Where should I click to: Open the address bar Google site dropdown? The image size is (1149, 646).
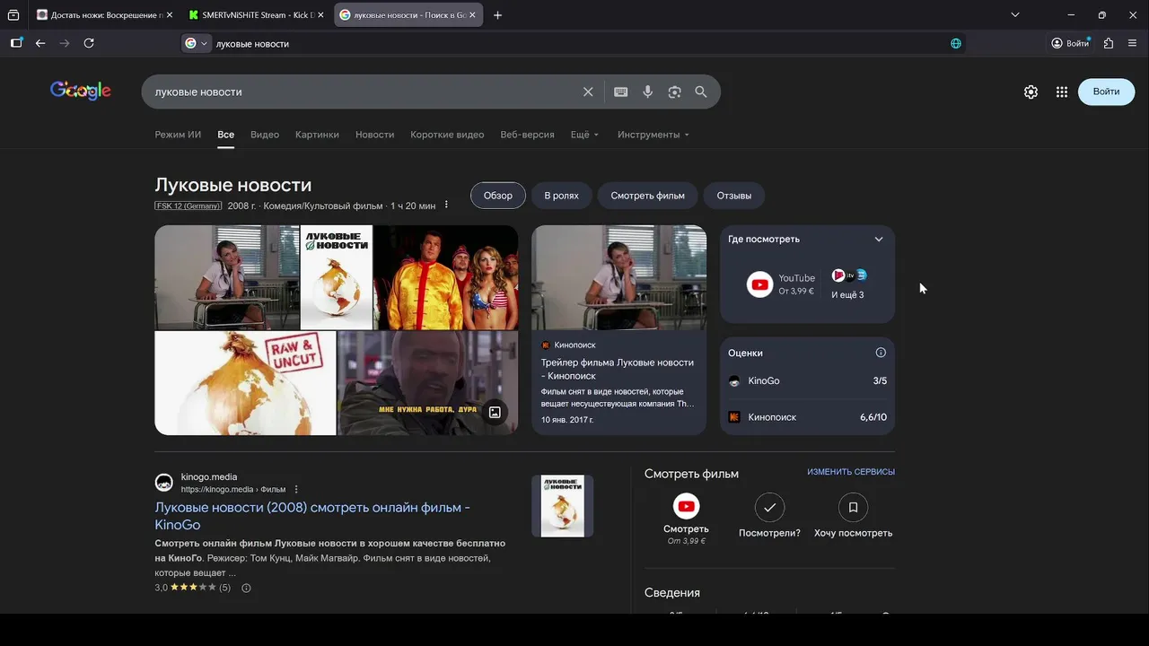[x=196, y=43]
